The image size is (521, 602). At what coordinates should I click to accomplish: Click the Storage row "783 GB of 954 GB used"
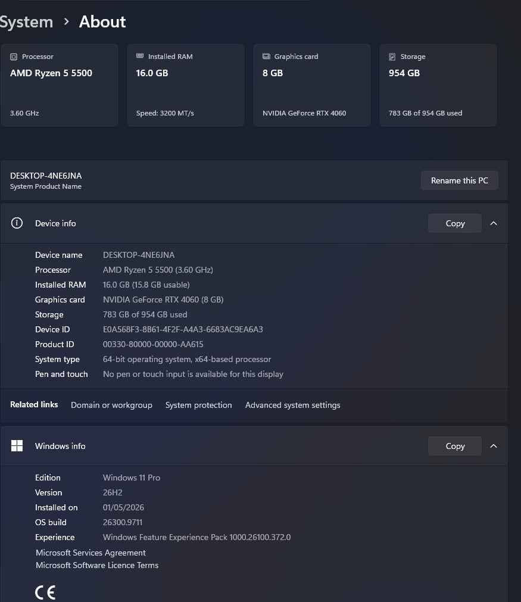(145, 314)
